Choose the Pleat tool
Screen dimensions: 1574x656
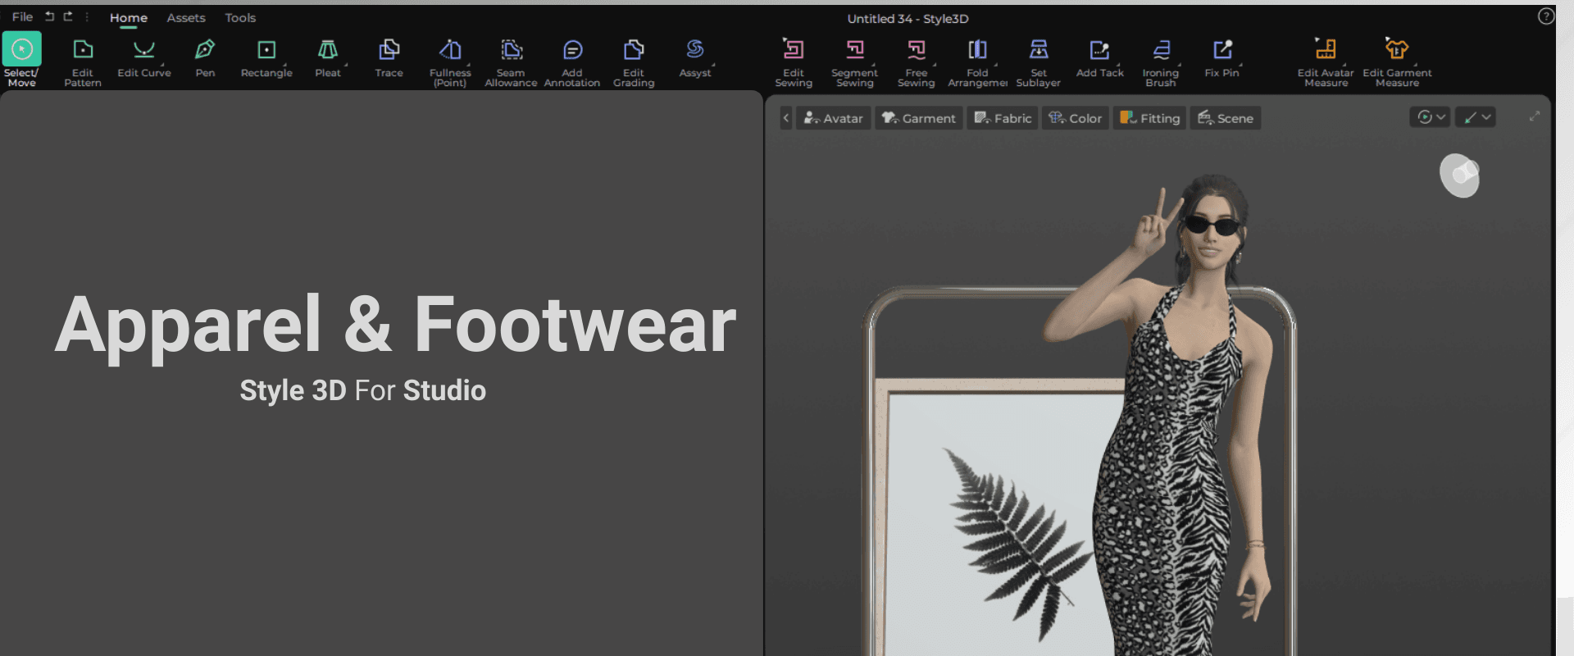point(327,51)
